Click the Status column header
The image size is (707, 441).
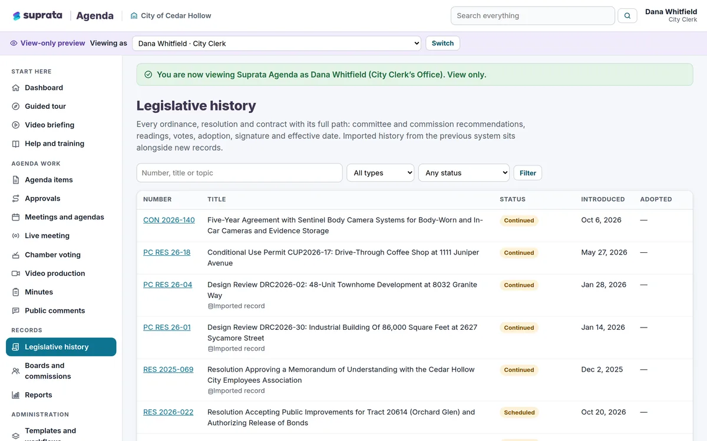[x=513, y=199]
